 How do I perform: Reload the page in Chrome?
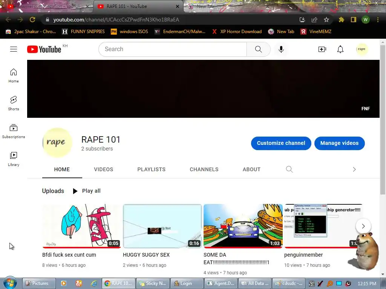pos(32,20)
